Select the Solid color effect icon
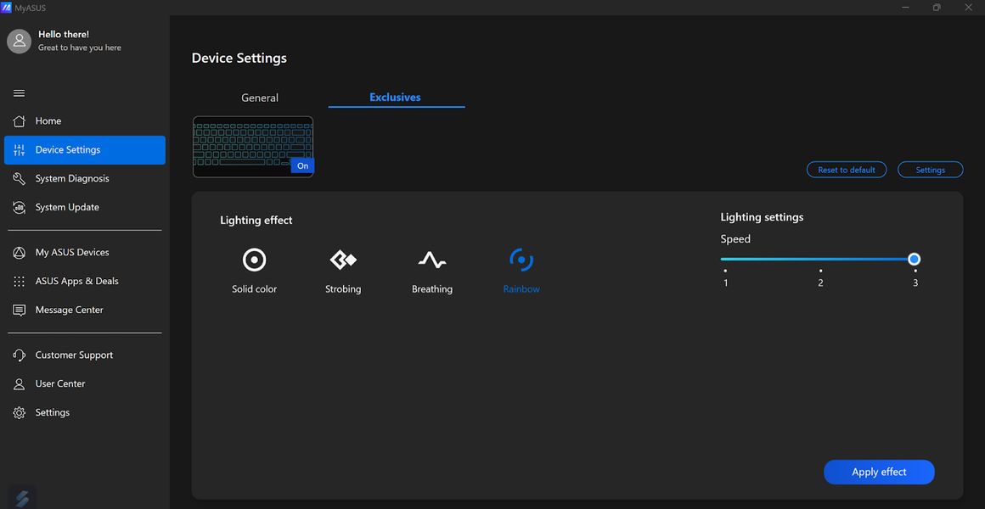This screenshot has width=985, height=509. click(x=255, y=260)
